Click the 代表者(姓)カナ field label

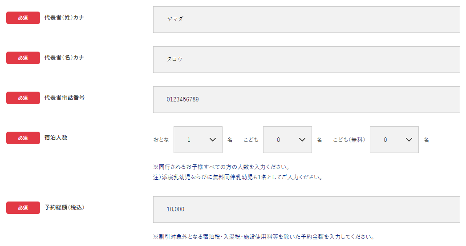coord(64,17)
